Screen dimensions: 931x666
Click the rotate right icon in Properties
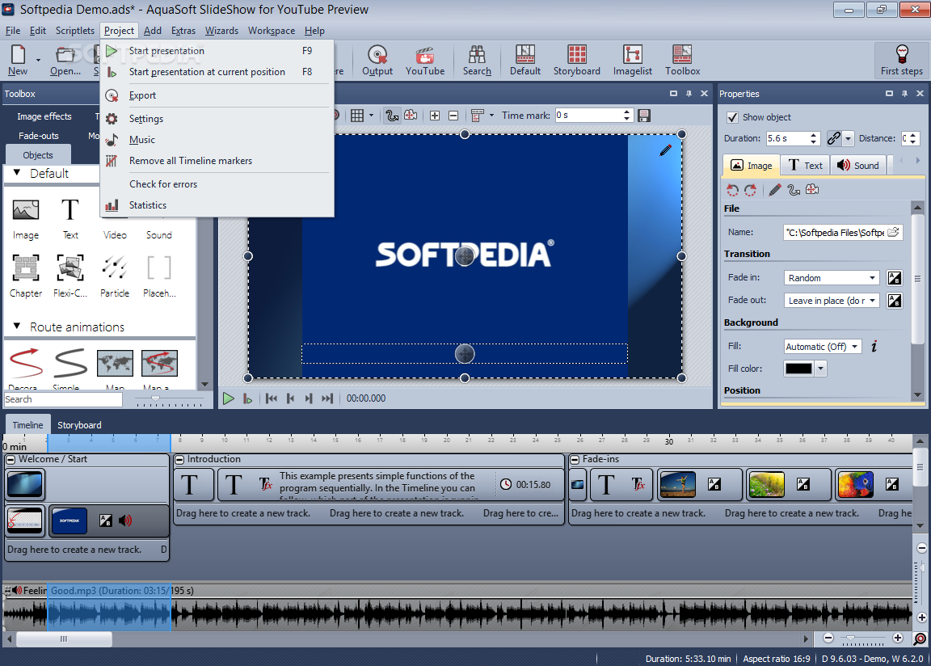click(x=751, y=190)
